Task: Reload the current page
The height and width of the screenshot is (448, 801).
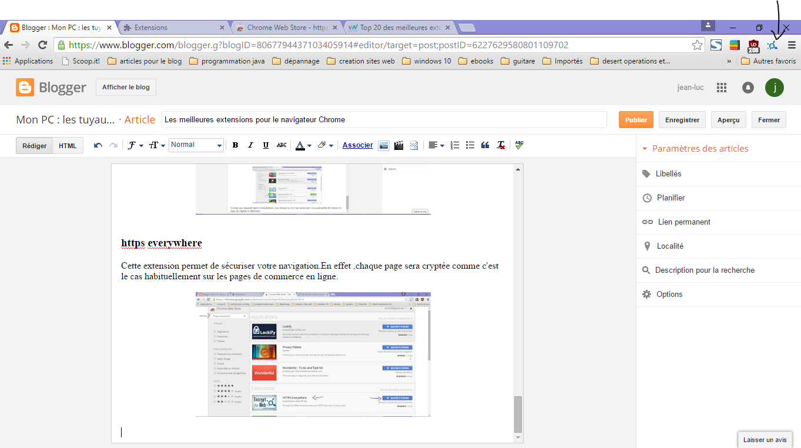Action: [x=42, y=45]
